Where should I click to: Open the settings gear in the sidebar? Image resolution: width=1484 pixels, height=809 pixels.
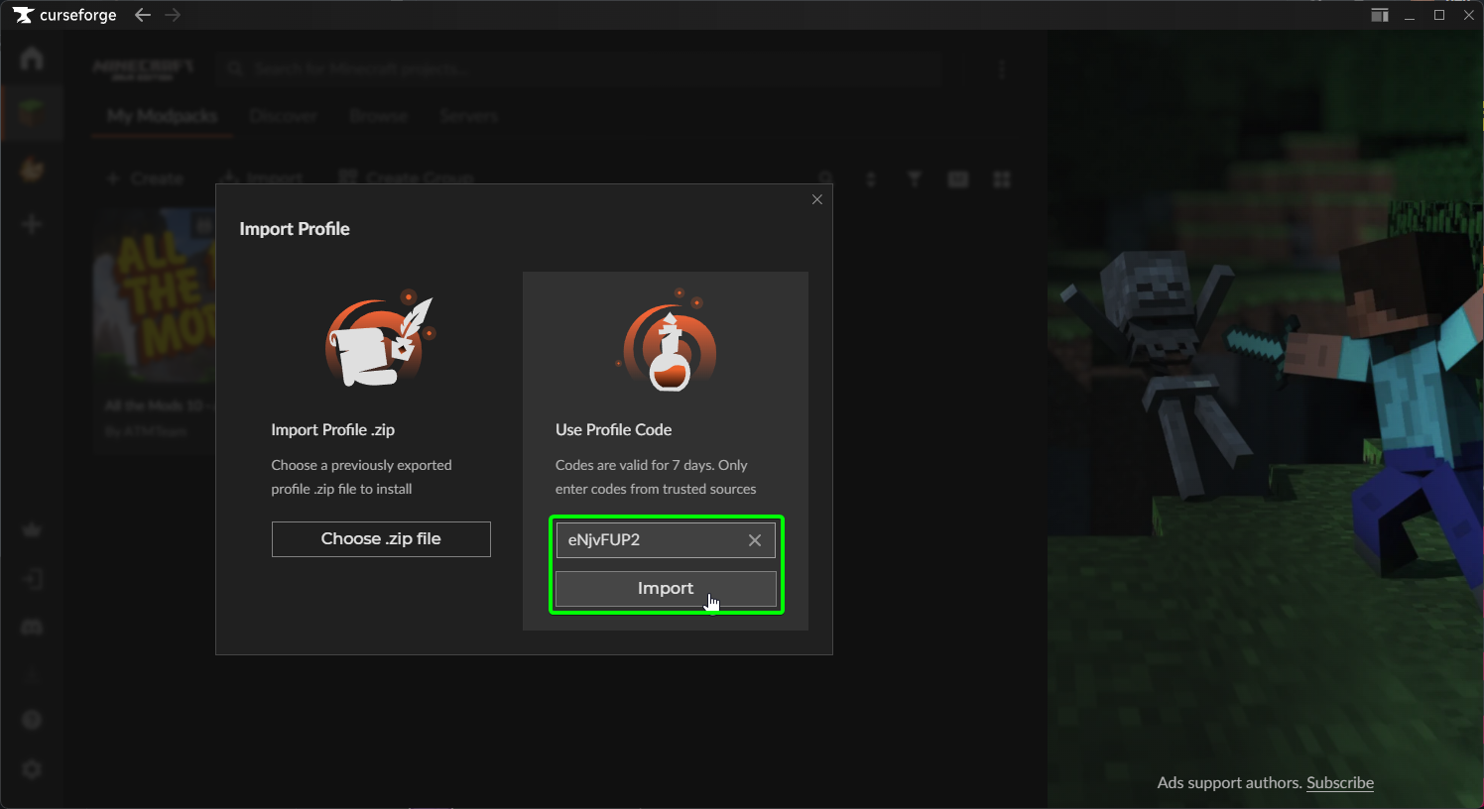(32, 769)
